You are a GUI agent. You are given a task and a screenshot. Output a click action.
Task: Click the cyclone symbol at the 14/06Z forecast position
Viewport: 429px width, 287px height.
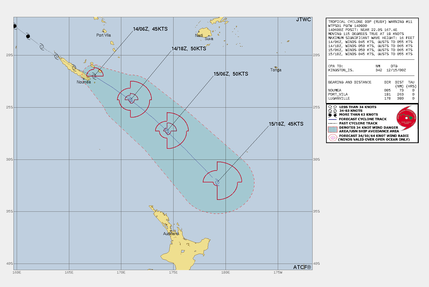94,76
